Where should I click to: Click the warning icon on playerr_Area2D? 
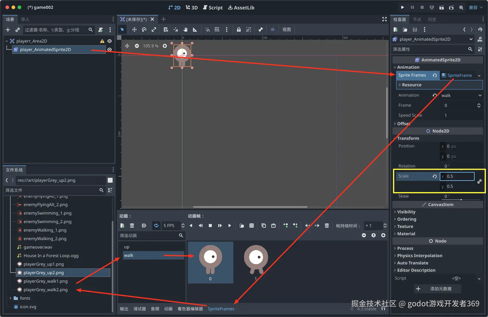coord(102,41)
